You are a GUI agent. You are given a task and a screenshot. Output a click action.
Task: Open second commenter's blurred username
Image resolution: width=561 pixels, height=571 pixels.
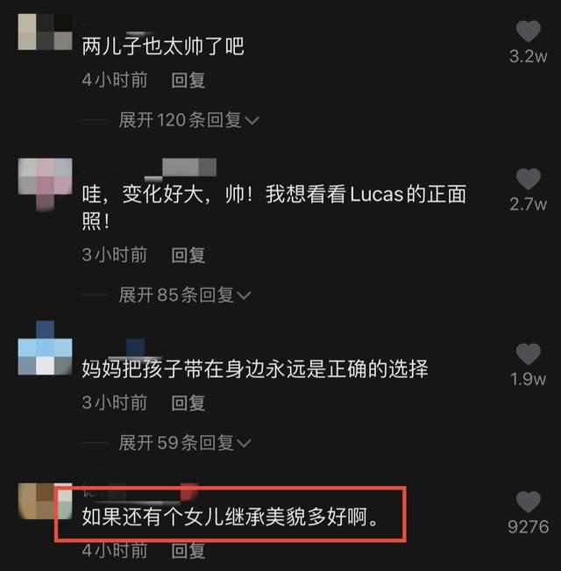tap(181, 169)
